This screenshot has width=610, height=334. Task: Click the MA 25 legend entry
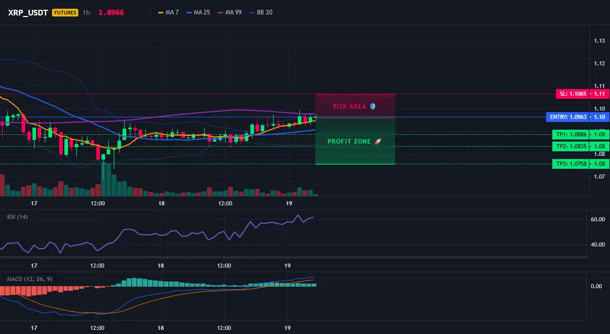198,12
